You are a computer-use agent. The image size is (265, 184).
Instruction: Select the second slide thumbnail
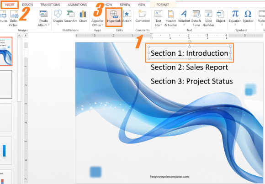[x=6, y=84]
